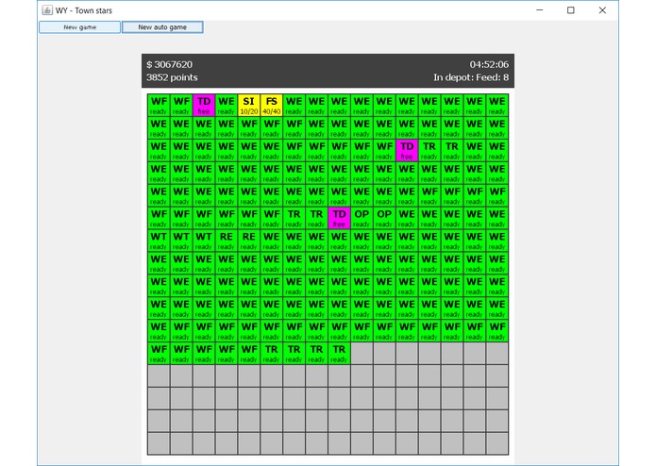Click TR tile right of WF in OP row
The image size is (656, 466).
click(294, 218)
